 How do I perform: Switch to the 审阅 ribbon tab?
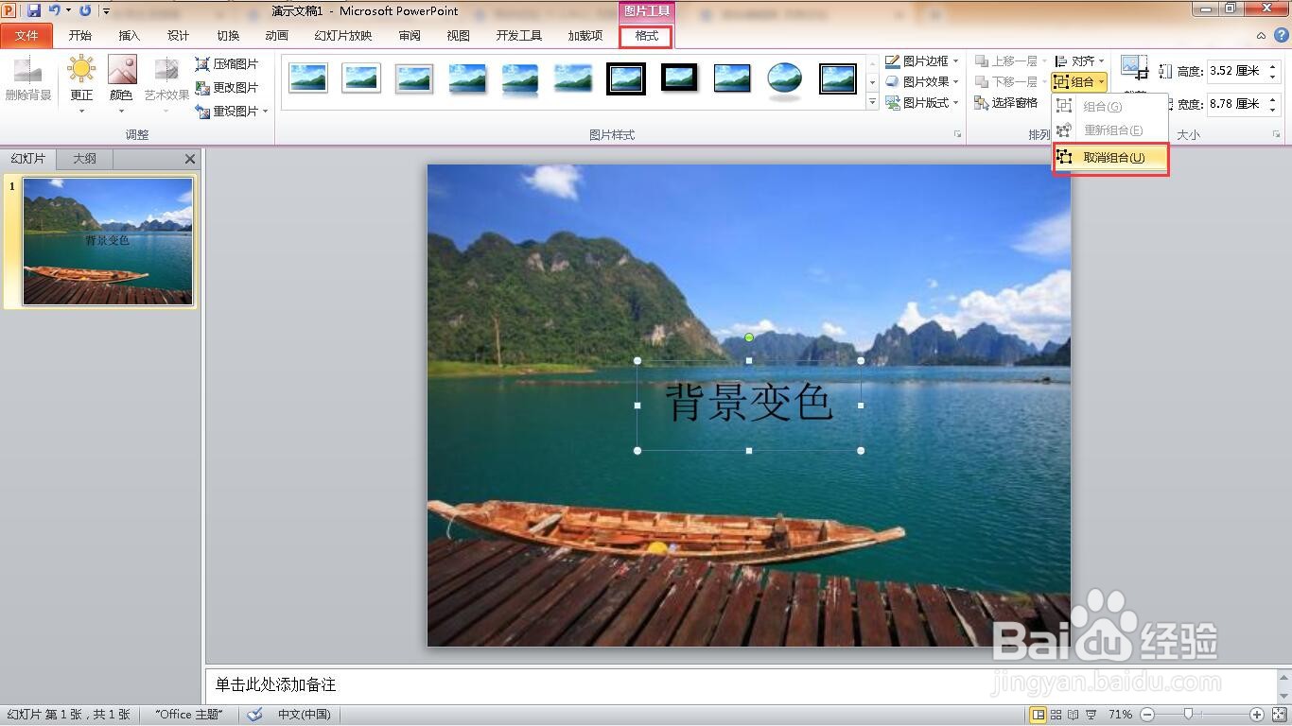point(410,36)
